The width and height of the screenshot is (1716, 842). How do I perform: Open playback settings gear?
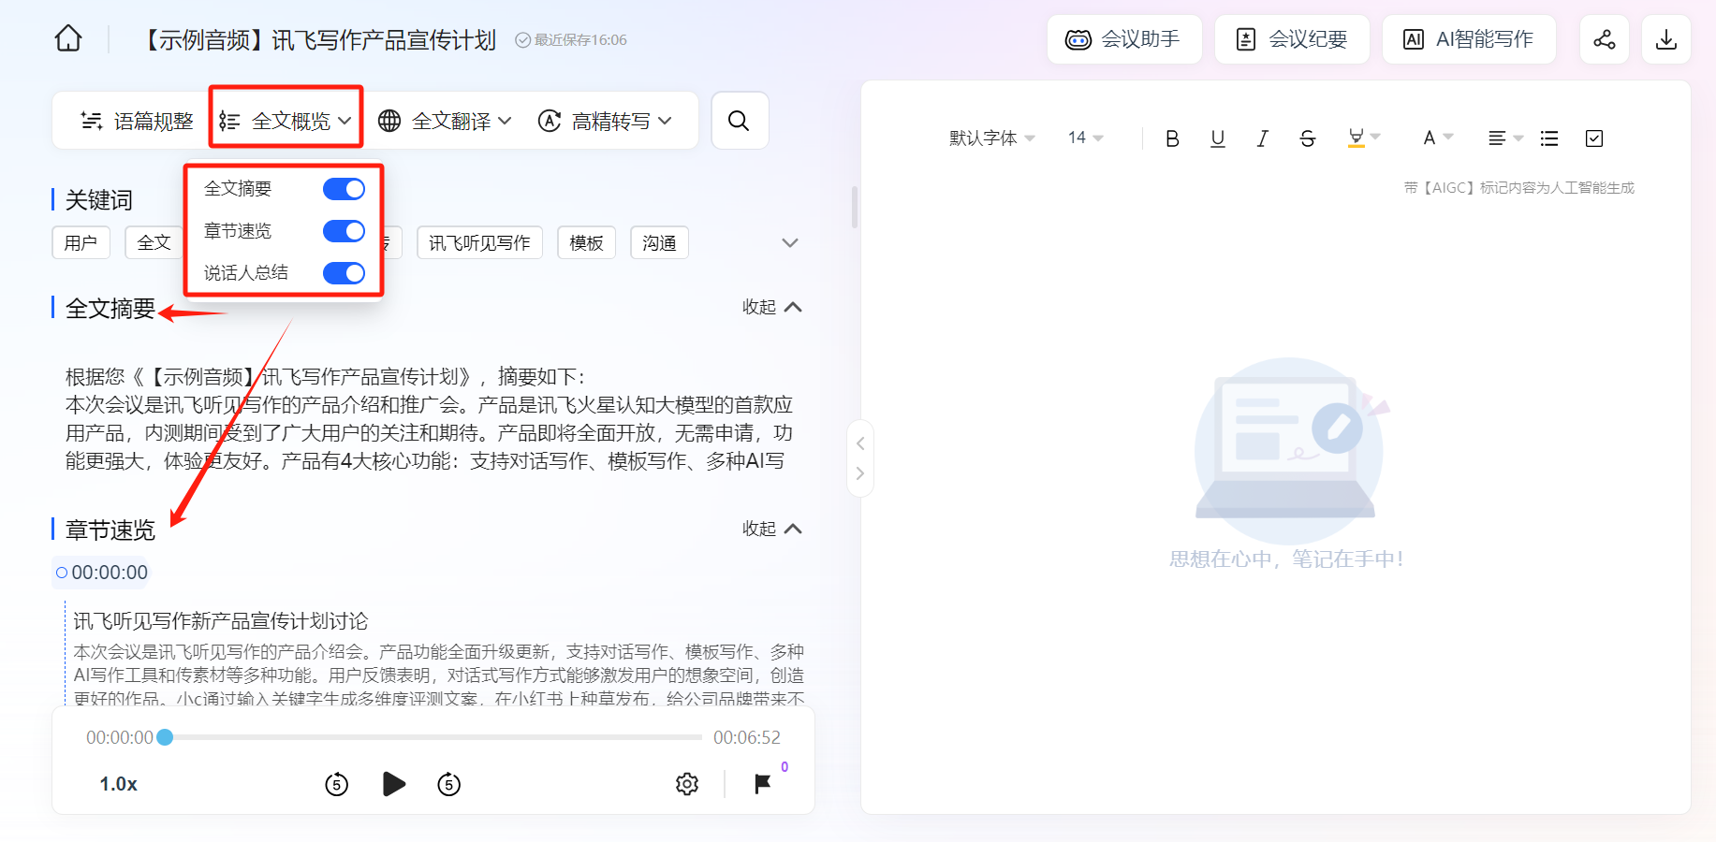tap(687, 784)
